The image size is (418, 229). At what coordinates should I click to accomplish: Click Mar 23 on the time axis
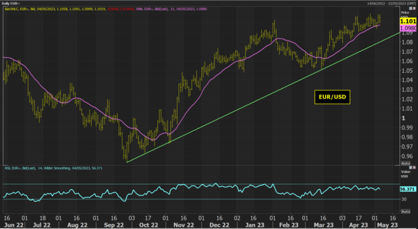[324, 225]
